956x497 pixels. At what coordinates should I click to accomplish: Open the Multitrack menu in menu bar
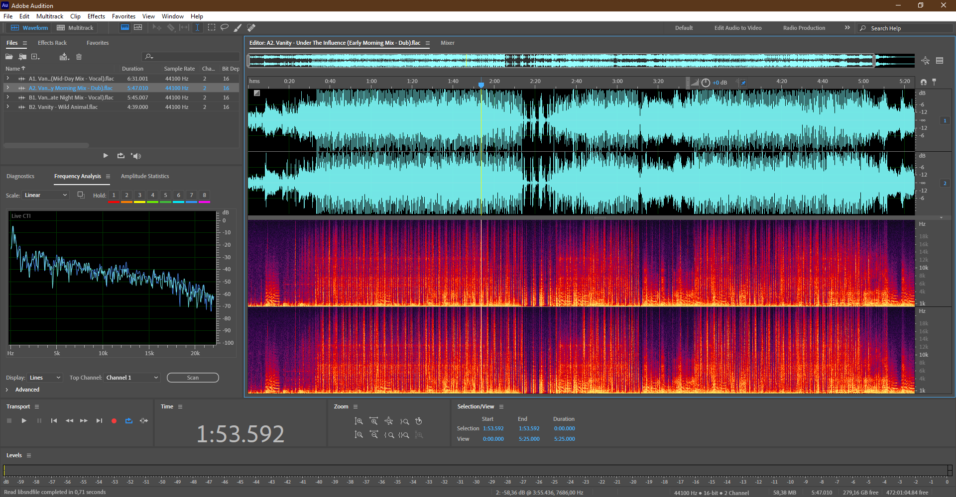50,16
